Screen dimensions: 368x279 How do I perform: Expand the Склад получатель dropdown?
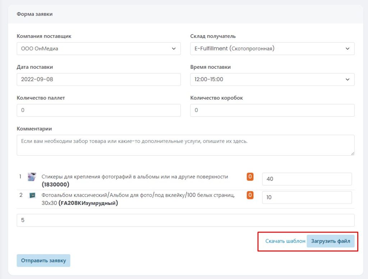click(272, 49)
